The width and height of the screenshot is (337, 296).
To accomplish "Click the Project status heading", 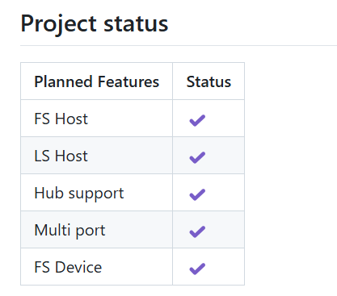I will 95,24.
